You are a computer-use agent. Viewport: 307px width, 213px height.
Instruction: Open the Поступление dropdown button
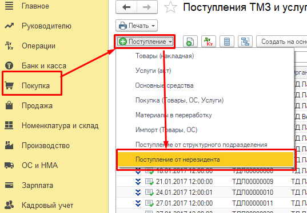[145, 42]
